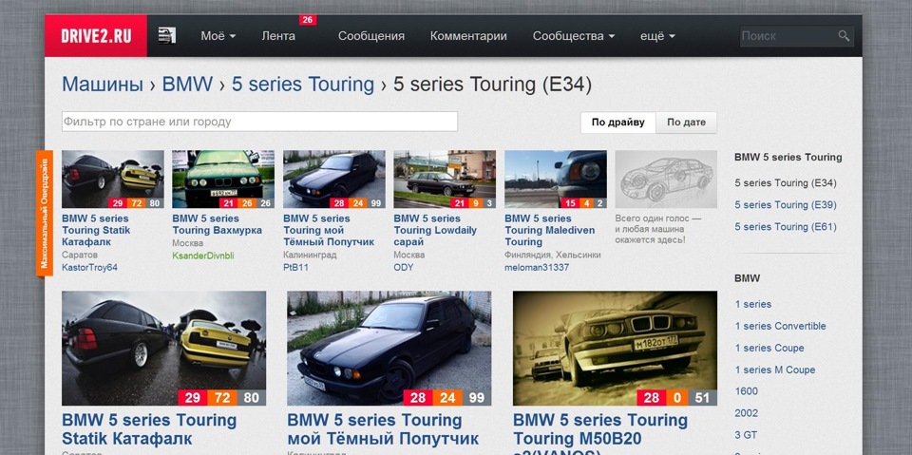
Task: Open user profile KastorTroy64
Action: pos(89,268)
